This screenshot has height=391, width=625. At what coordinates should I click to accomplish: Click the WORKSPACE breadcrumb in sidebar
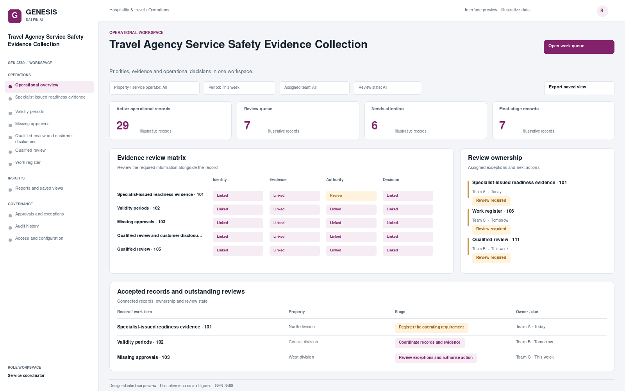pos(41,63)
